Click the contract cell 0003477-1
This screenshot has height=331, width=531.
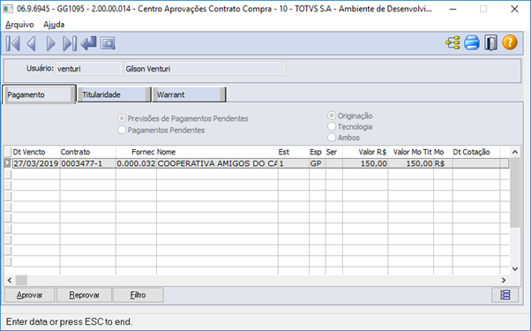point(87,163)
